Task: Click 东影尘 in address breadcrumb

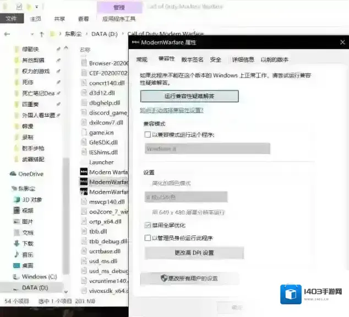Action: [73, 34]
